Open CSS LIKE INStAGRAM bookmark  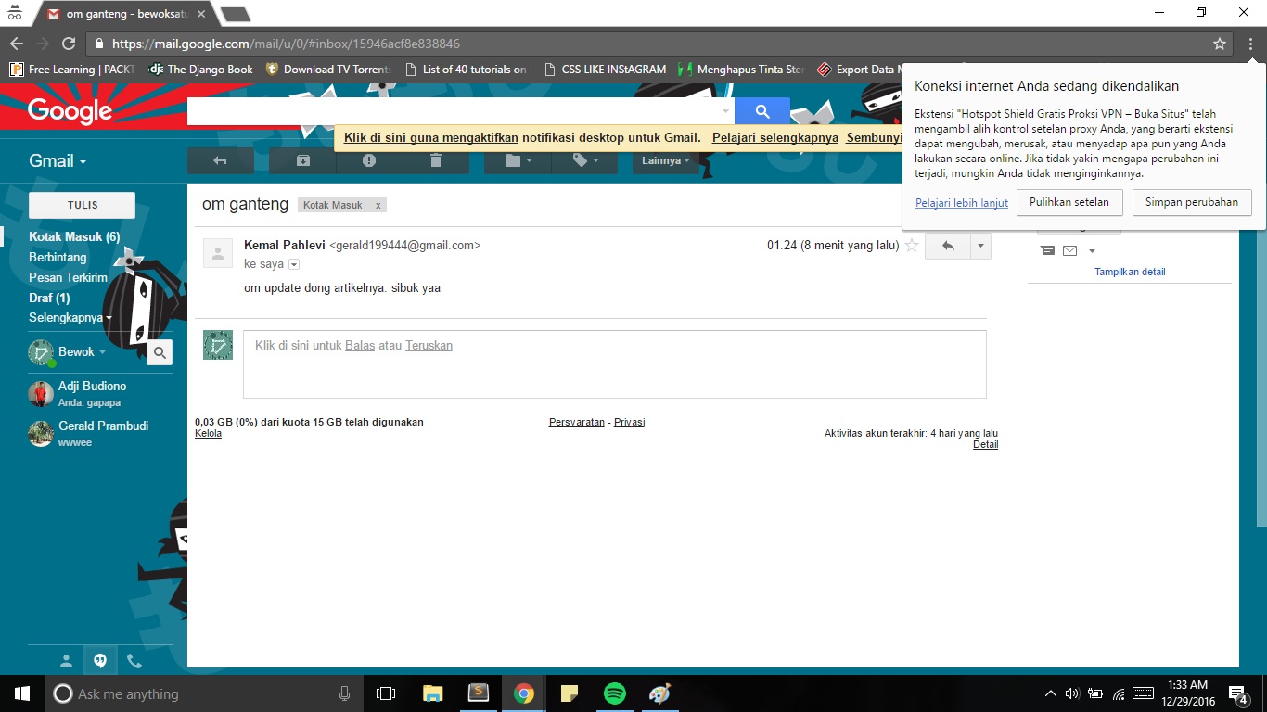(605, 70)
